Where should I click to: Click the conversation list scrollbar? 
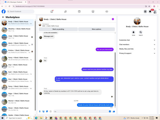pyautogui.click(x=35, y=66)
